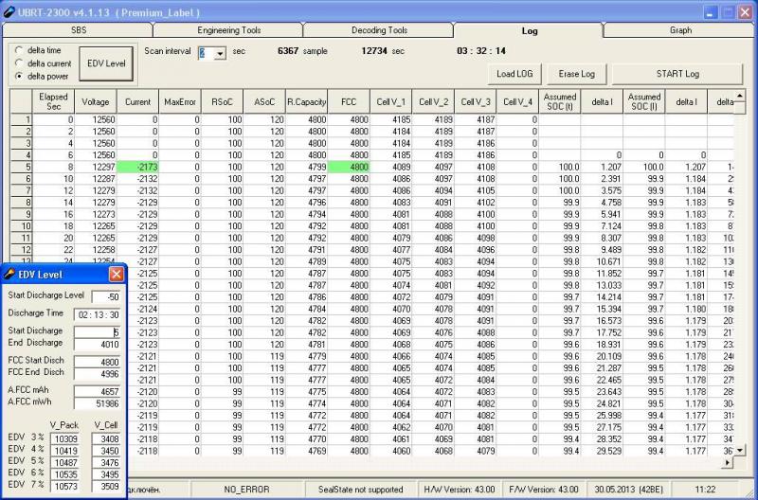758x500 pixels.
Task: Click EDV 3% V_Pack value 10309
Action: pyautogui.click(x=64, y=438)
